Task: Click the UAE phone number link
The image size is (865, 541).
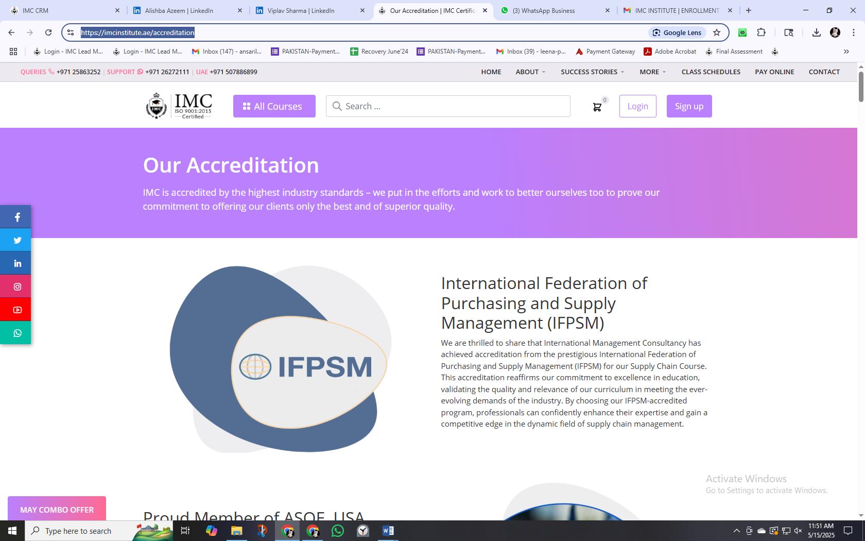Action: pyautogui.click(x=233, y=72)
